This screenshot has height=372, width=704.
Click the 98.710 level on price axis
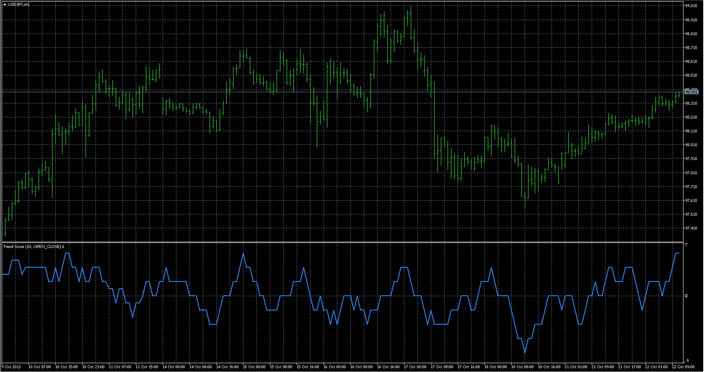[691, 48]
